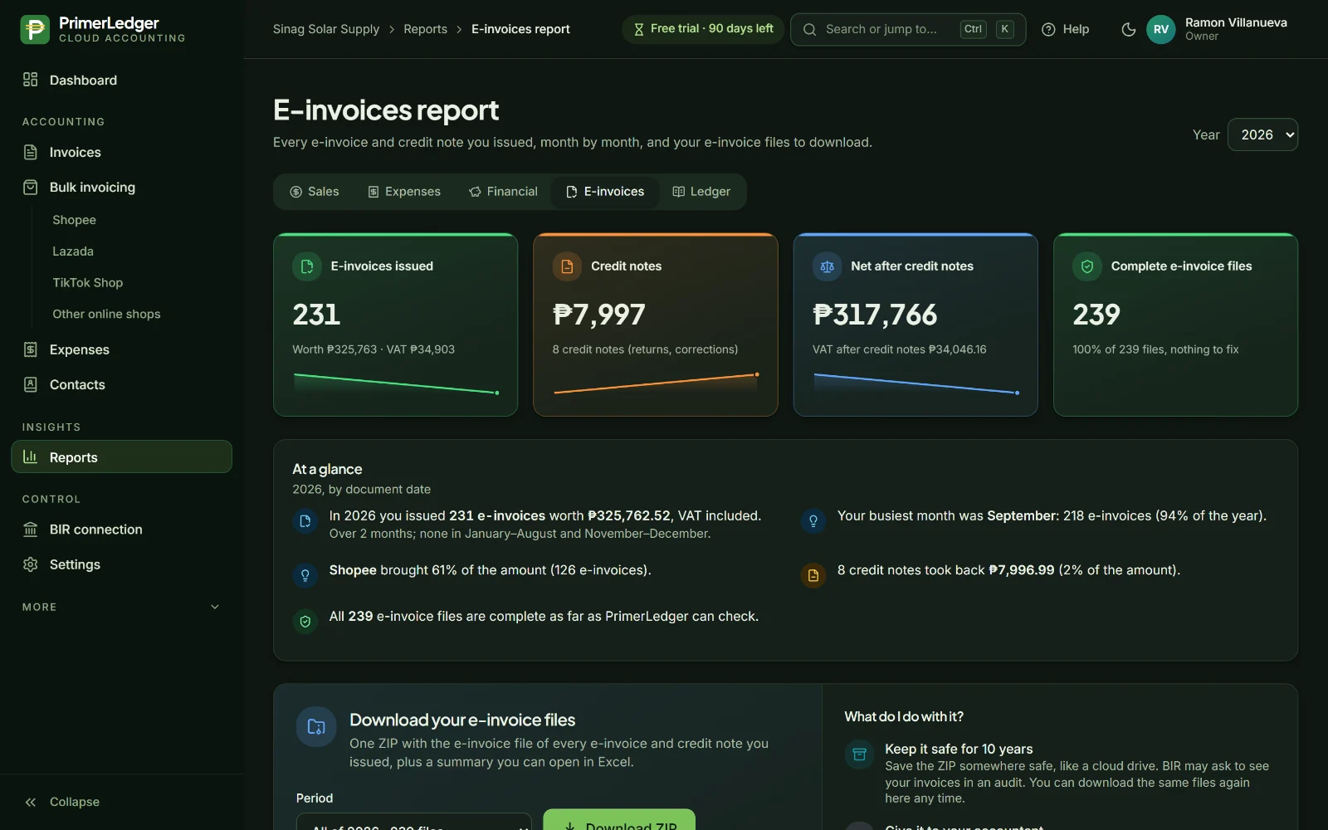Image resolution: width=1328 pixels, height=830 pixels.
Task: Switch to the Financial tab
Action: (503, 192)
